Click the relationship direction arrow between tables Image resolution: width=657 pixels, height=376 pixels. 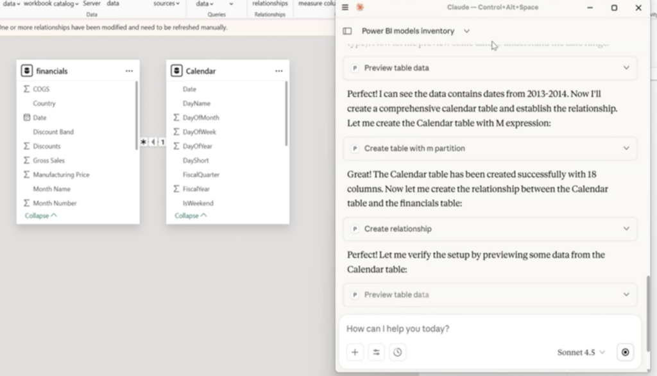tap(153, 142)
